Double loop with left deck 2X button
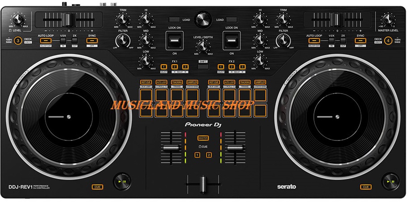This screenshot has width=417, height=214. point(75,41)
